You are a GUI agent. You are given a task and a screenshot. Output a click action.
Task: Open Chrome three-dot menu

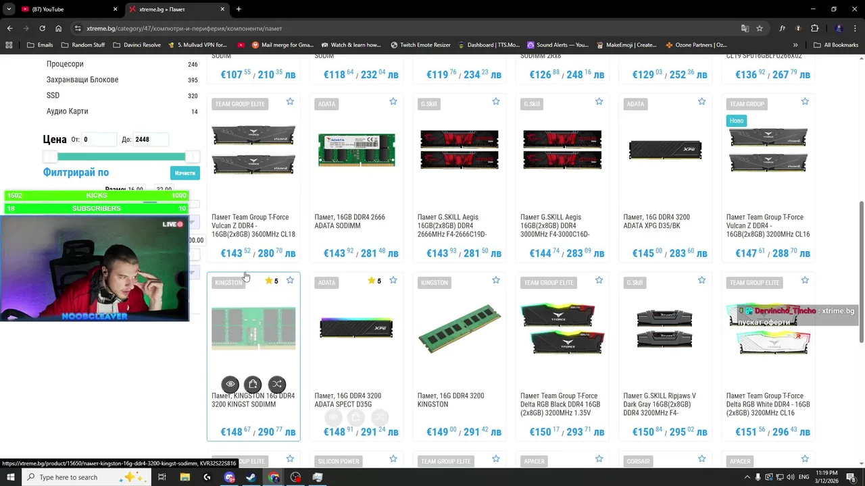pyautogui.click(x=855, y=28)
